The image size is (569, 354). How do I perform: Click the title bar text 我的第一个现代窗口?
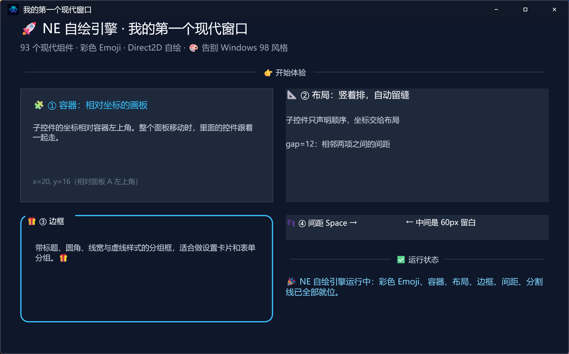[x=57, y=10]
